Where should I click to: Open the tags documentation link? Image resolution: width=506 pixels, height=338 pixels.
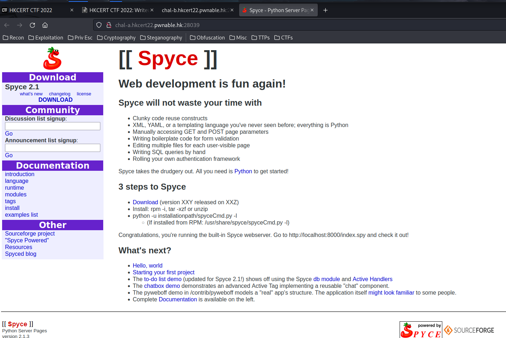click(10, 201)
